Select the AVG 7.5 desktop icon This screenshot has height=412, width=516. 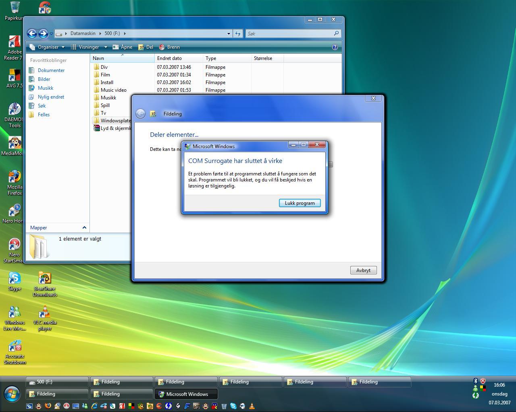click(x=15, y=78)
